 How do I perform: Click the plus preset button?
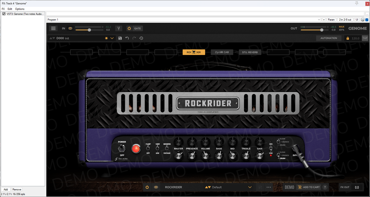coord(324,20)
